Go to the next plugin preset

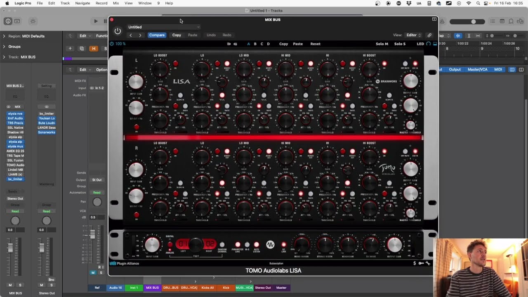(x=140, y=35)
